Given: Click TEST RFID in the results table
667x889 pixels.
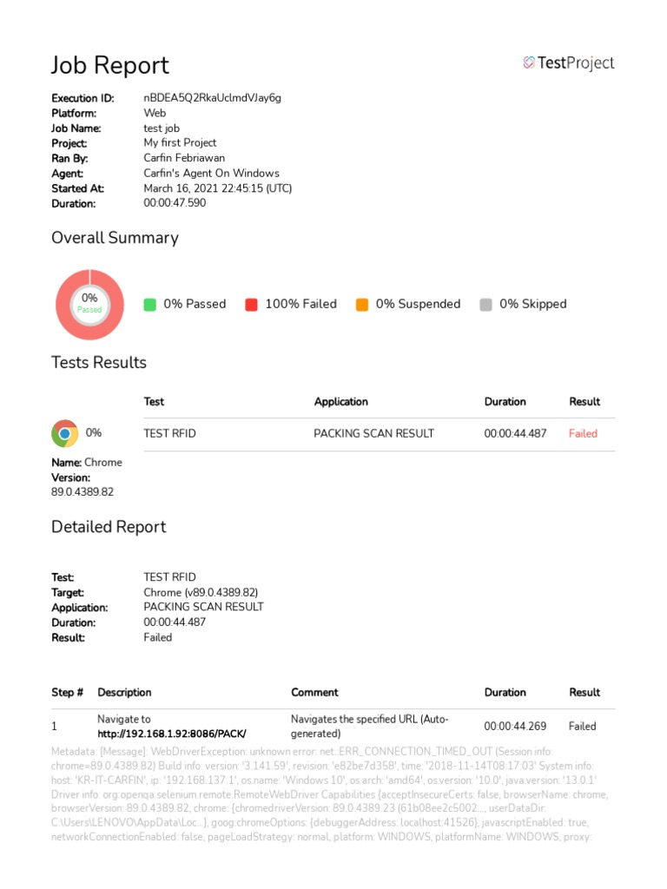Looking at the screenshot, I should [x=169, y=434].
